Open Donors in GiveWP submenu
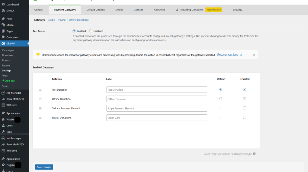The image size is (308, 172). pos(6,60)
